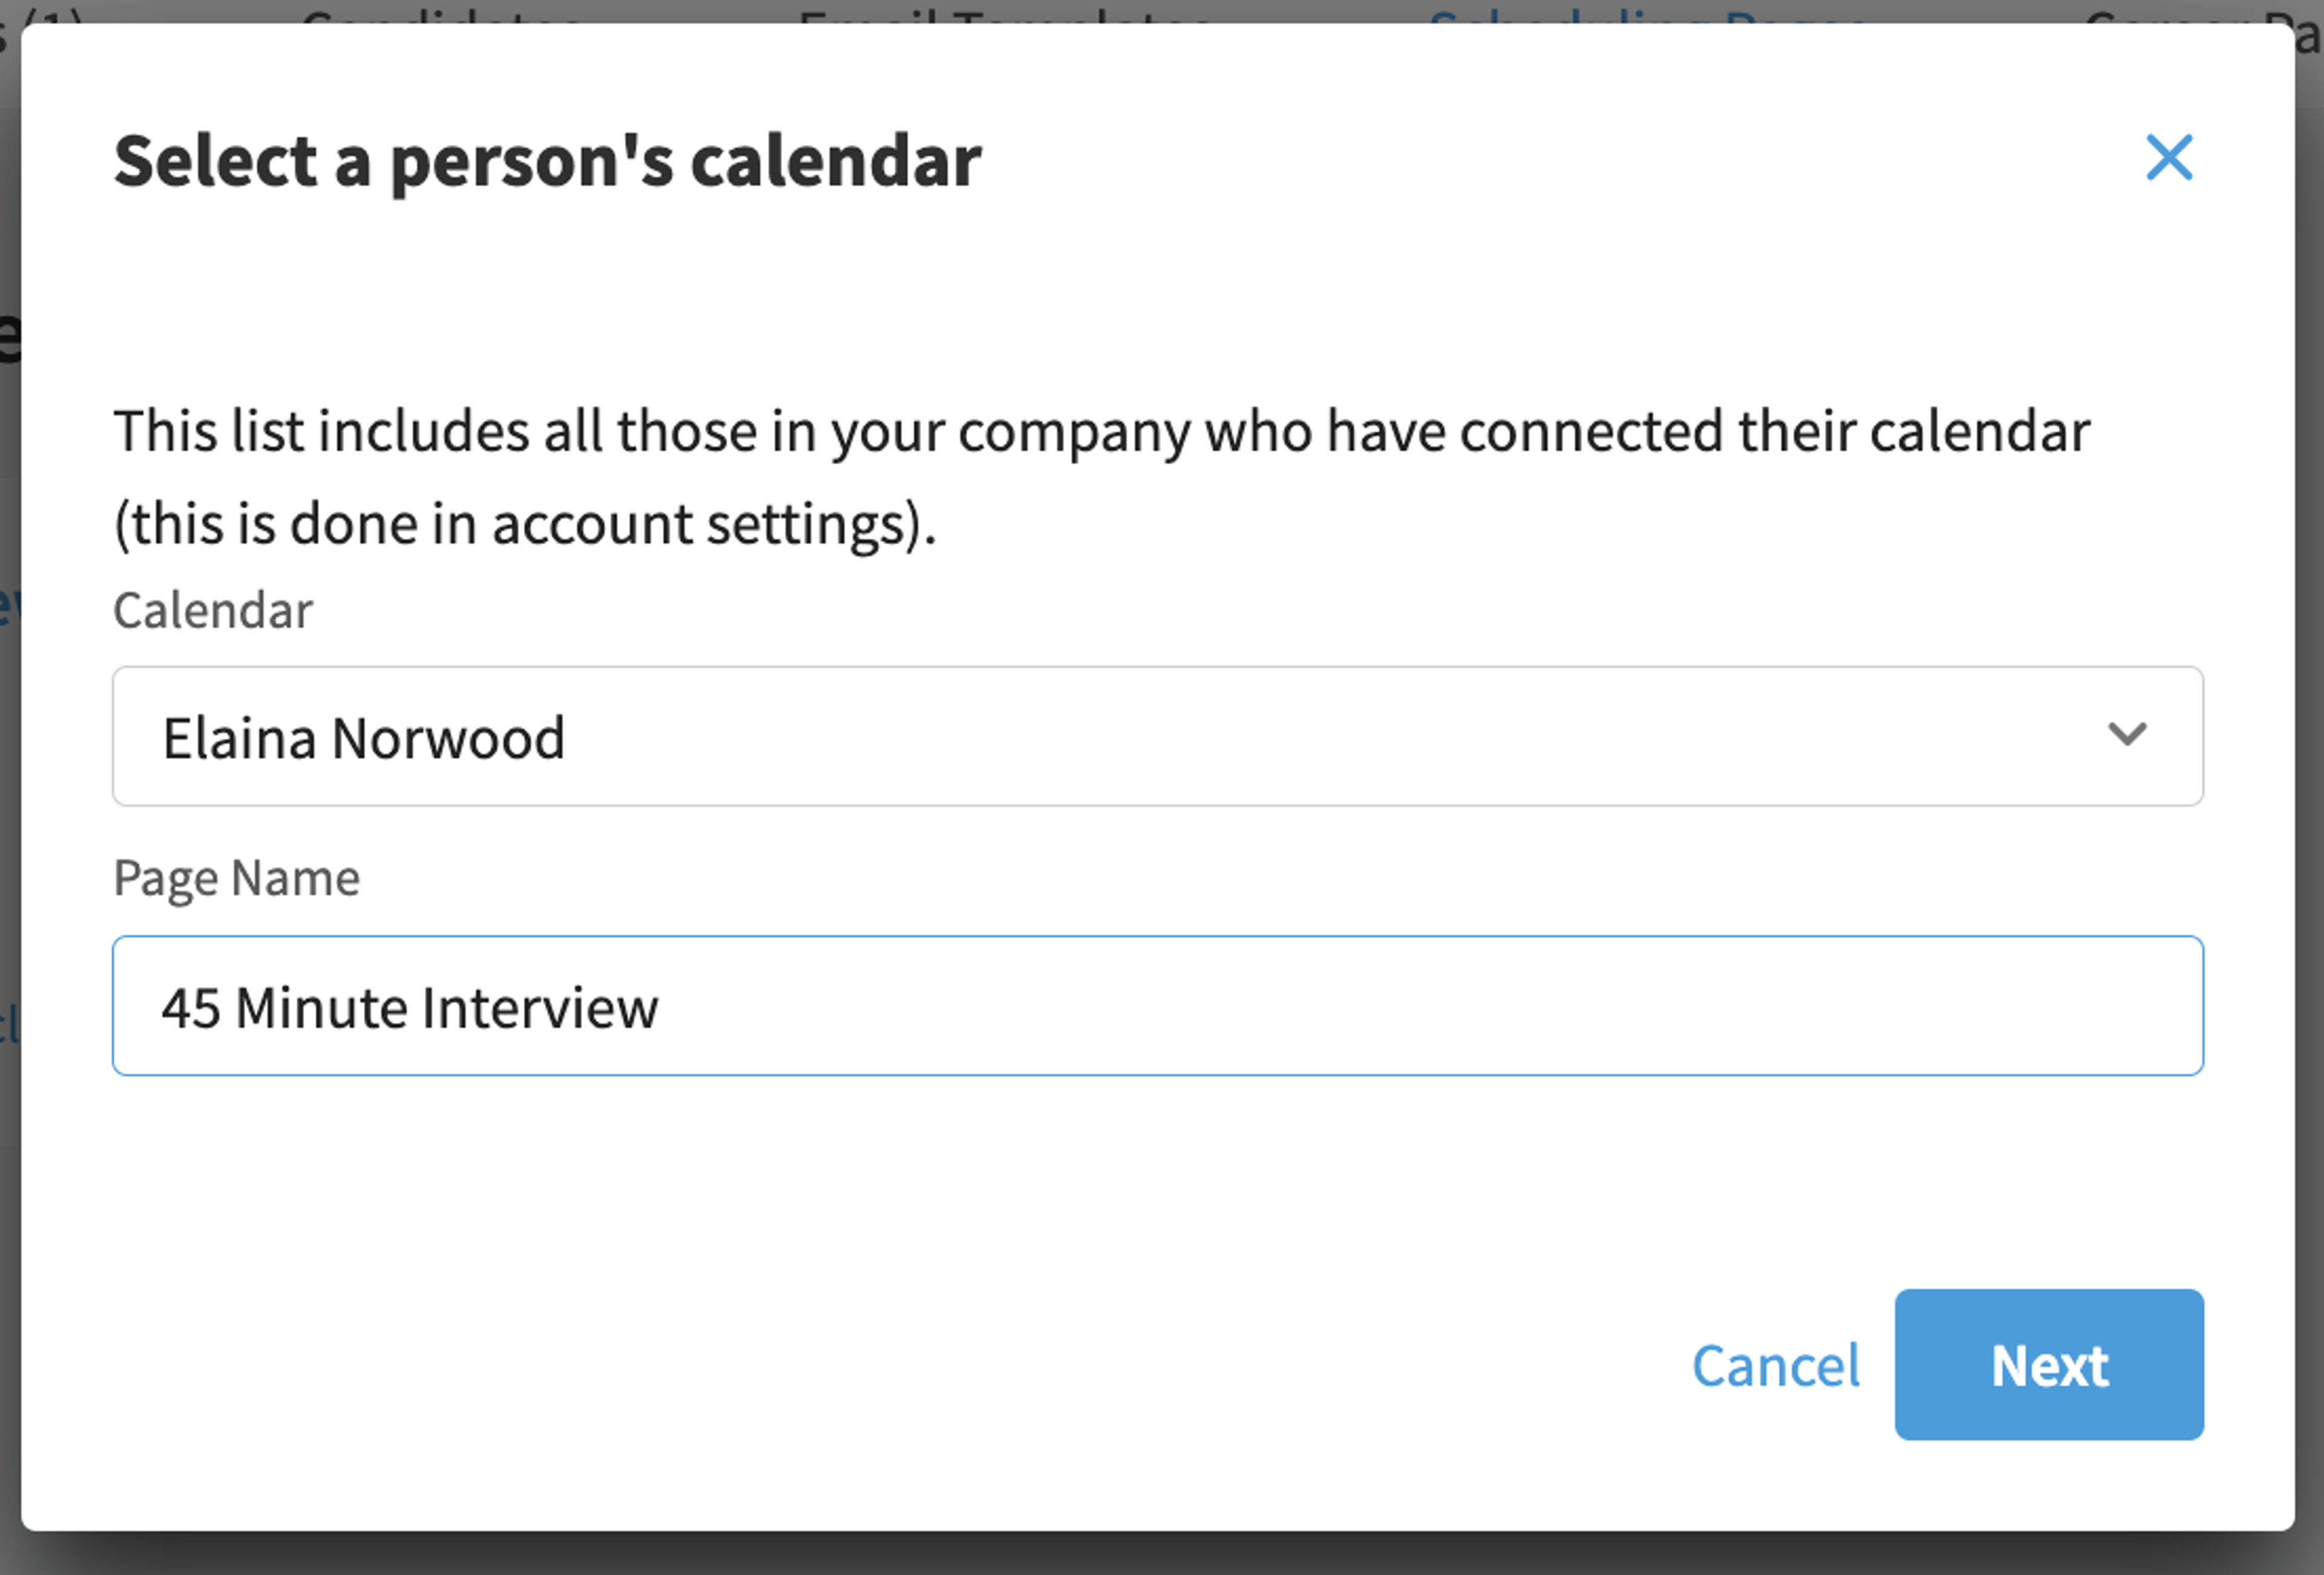The height and width of the screenshot is (1575, 2324).
Task: Place cursor in the 45 Minute Interview text
Action: pos(410,1007)
